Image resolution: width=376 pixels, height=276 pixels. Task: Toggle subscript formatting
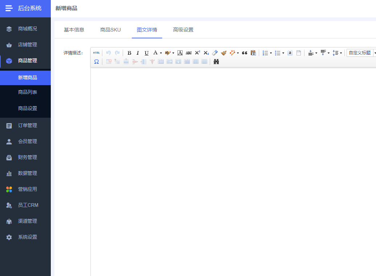206,53
